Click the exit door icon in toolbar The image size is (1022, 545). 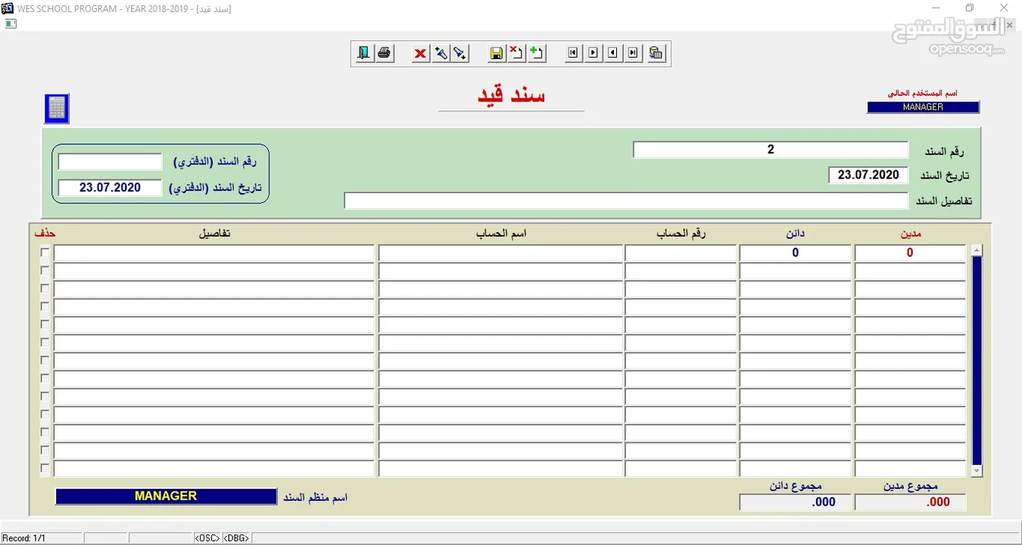point(364,53)
